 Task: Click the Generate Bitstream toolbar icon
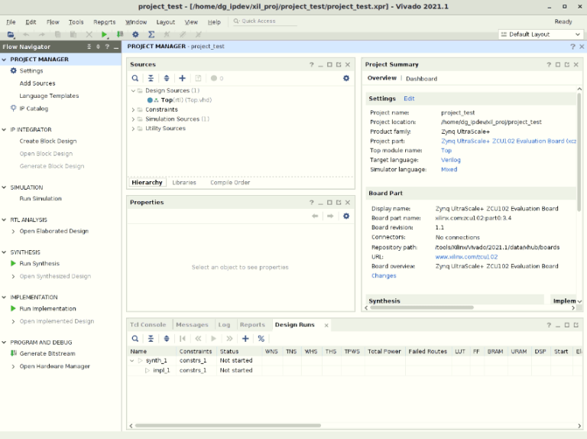[x=120, y=34]
